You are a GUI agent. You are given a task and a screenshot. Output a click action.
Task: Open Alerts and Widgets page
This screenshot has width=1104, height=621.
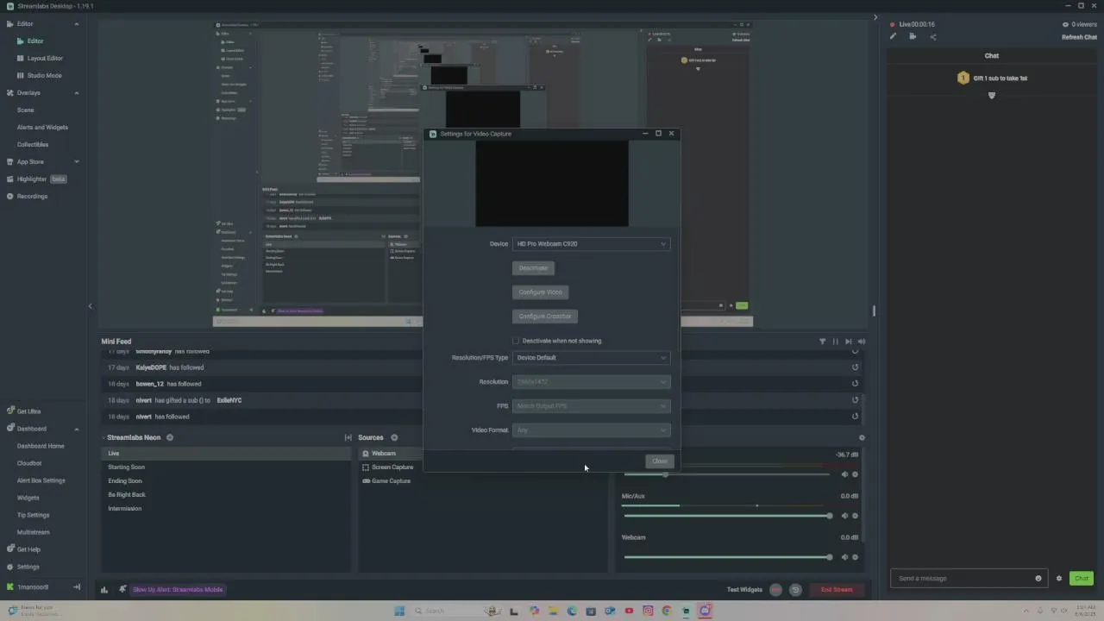42,127
